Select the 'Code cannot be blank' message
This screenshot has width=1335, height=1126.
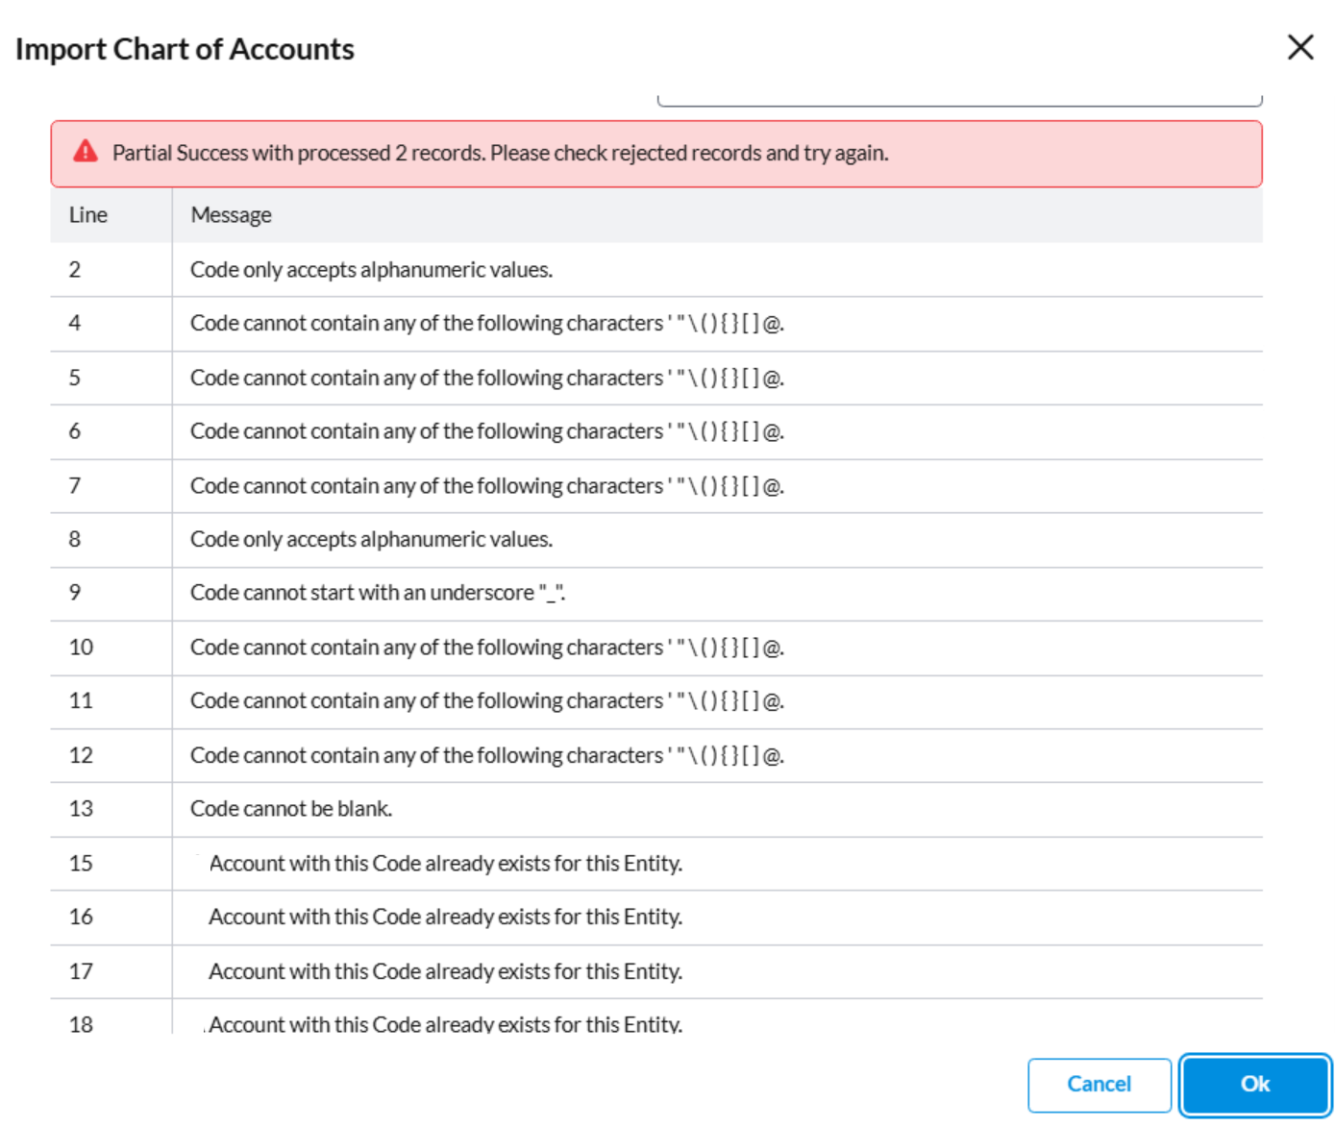[290, 809]
